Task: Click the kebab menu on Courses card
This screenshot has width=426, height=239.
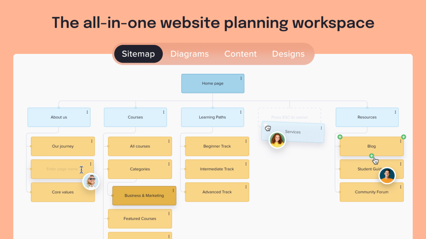Action: pos(163,112)
